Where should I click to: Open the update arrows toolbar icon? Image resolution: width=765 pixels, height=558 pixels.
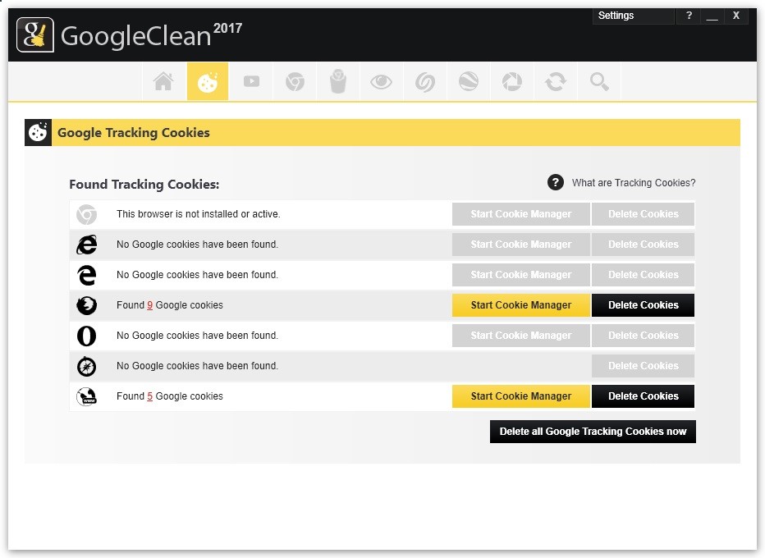pyautogui.click(x=556, y=81)
